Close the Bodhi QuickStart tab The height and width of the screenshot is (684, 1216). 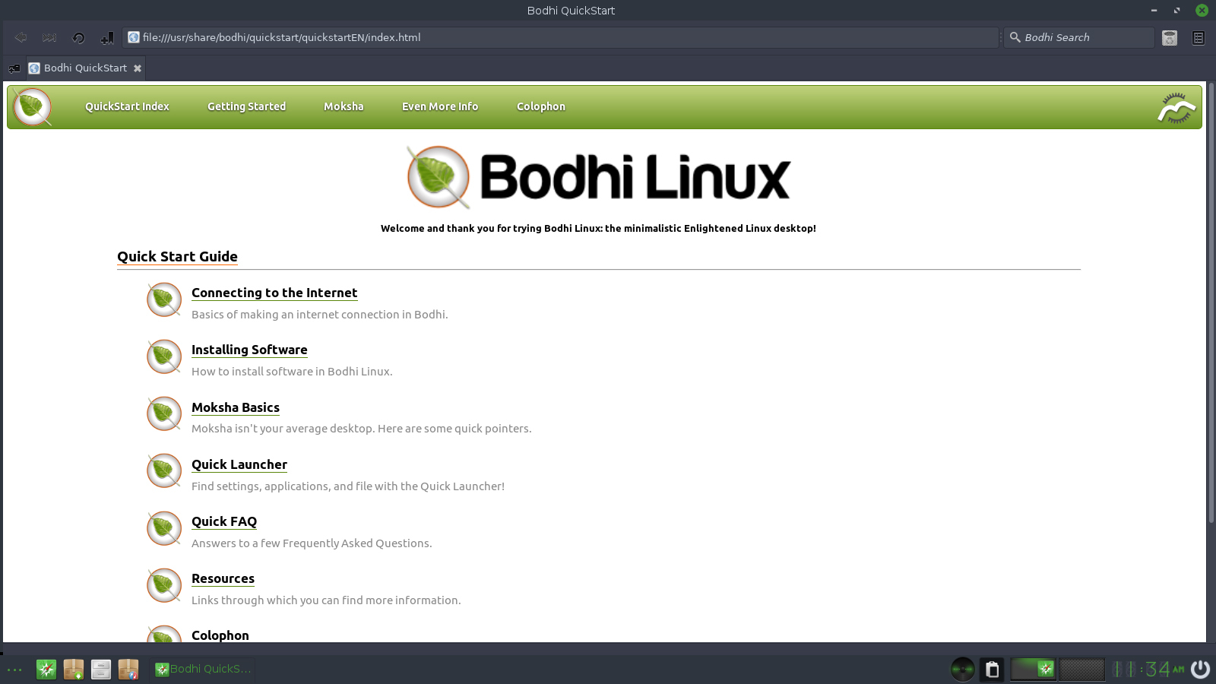tap(138, 68)
